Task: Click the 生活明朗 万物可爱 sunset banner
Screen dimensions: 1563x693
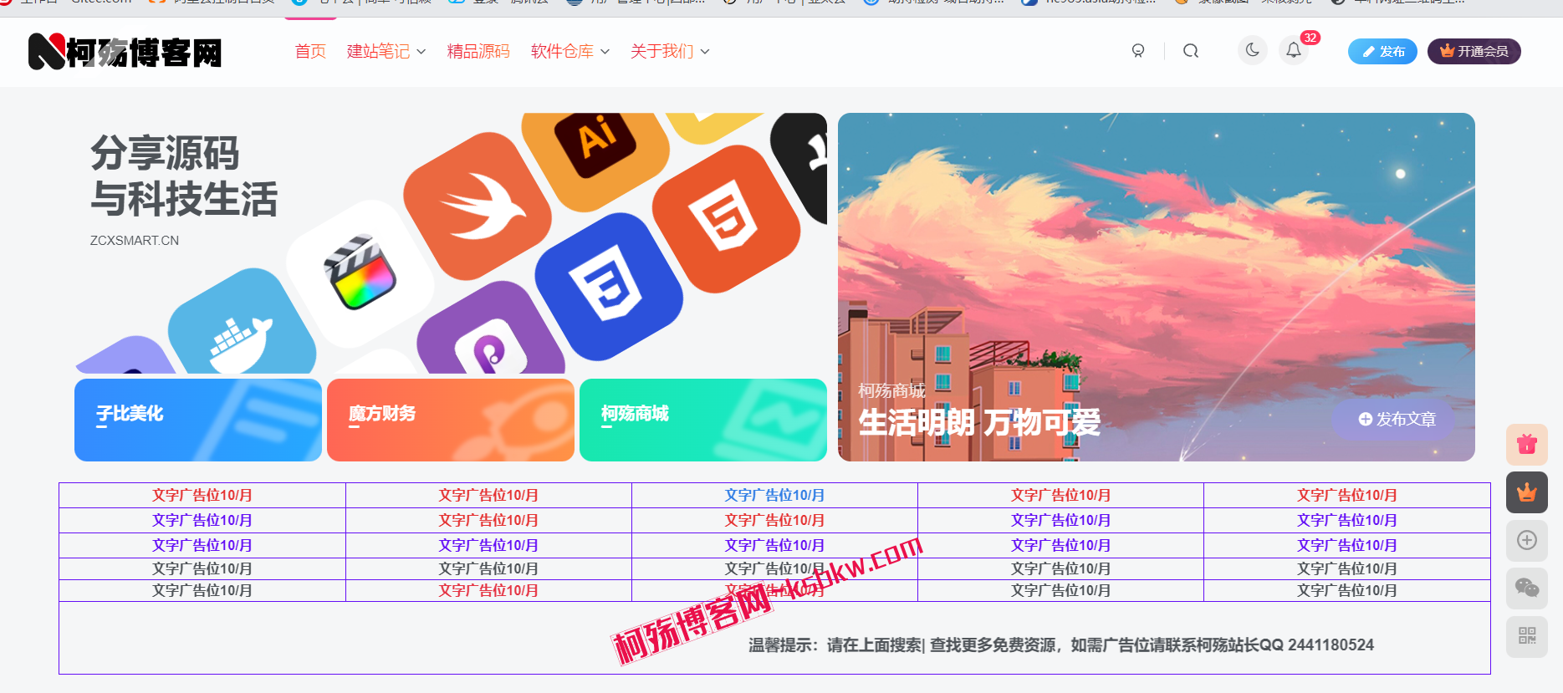Action: coord(1157,287)
